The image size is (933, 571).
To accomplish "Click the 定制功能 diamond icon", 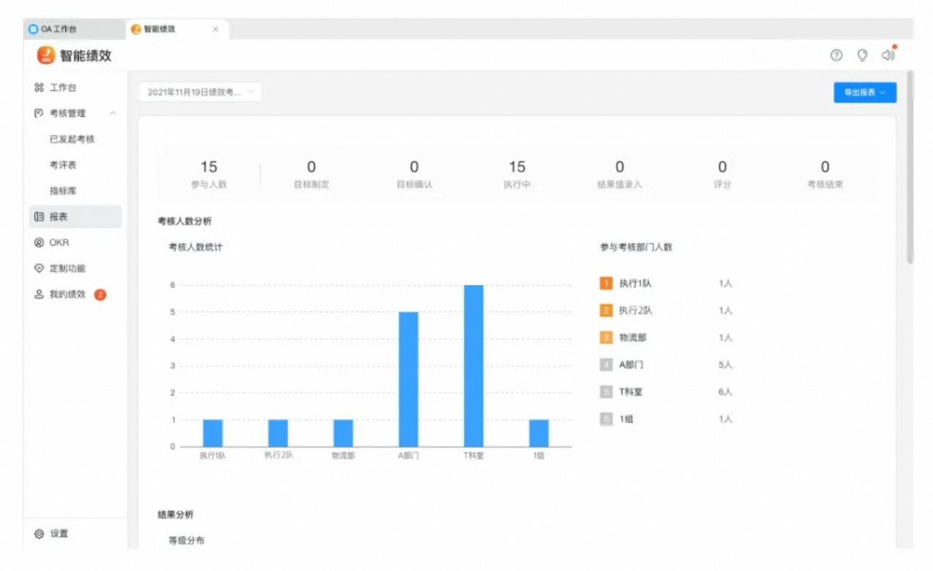I will (40, 268).
